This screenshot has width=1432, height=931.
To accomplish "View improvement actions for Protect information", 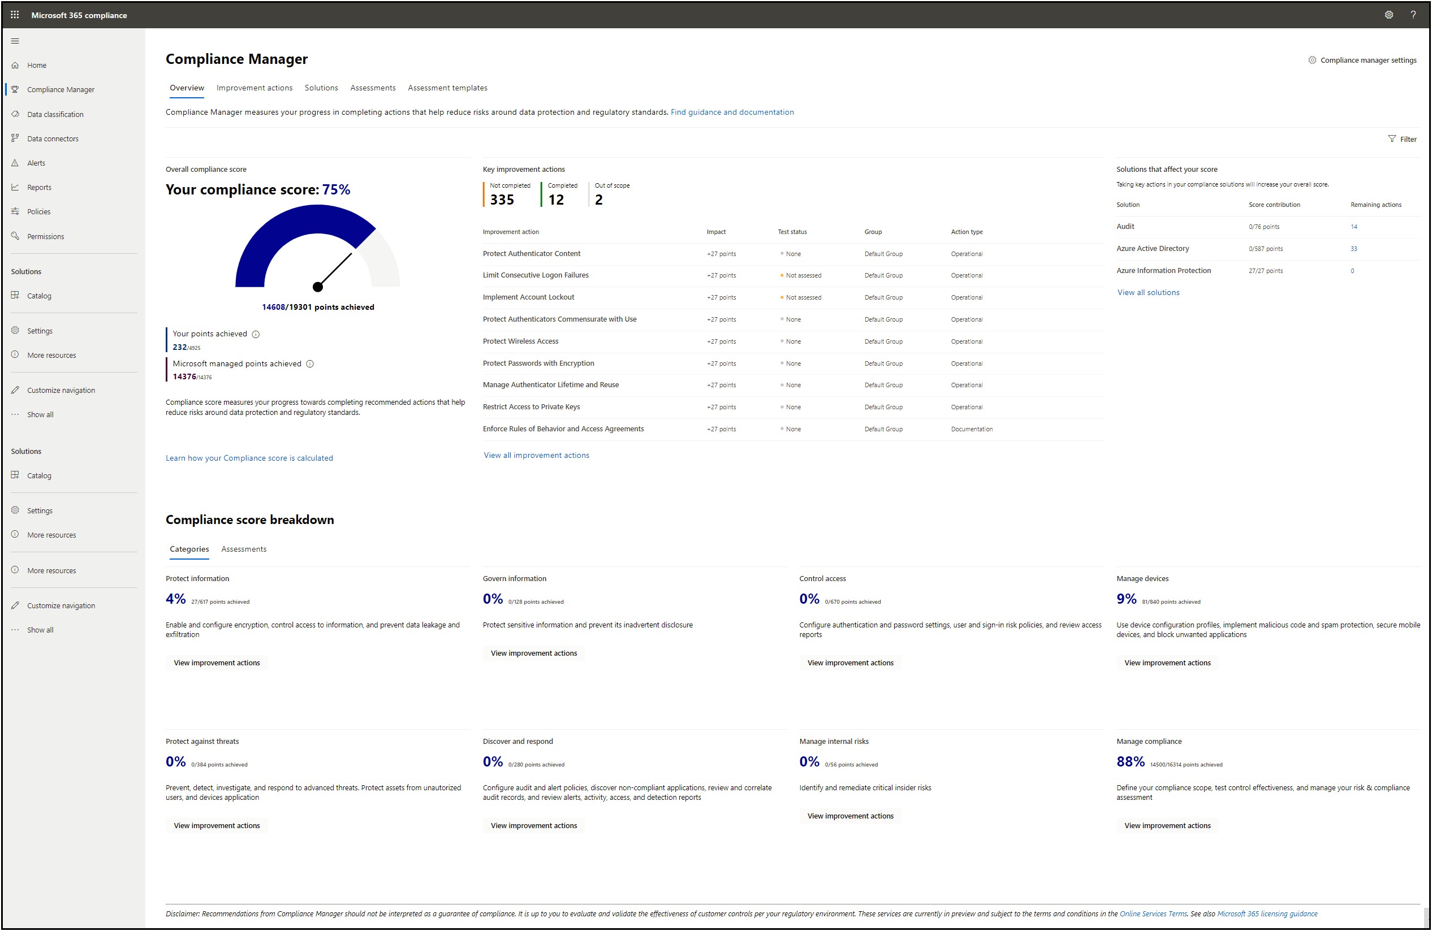I will [217, 662].
